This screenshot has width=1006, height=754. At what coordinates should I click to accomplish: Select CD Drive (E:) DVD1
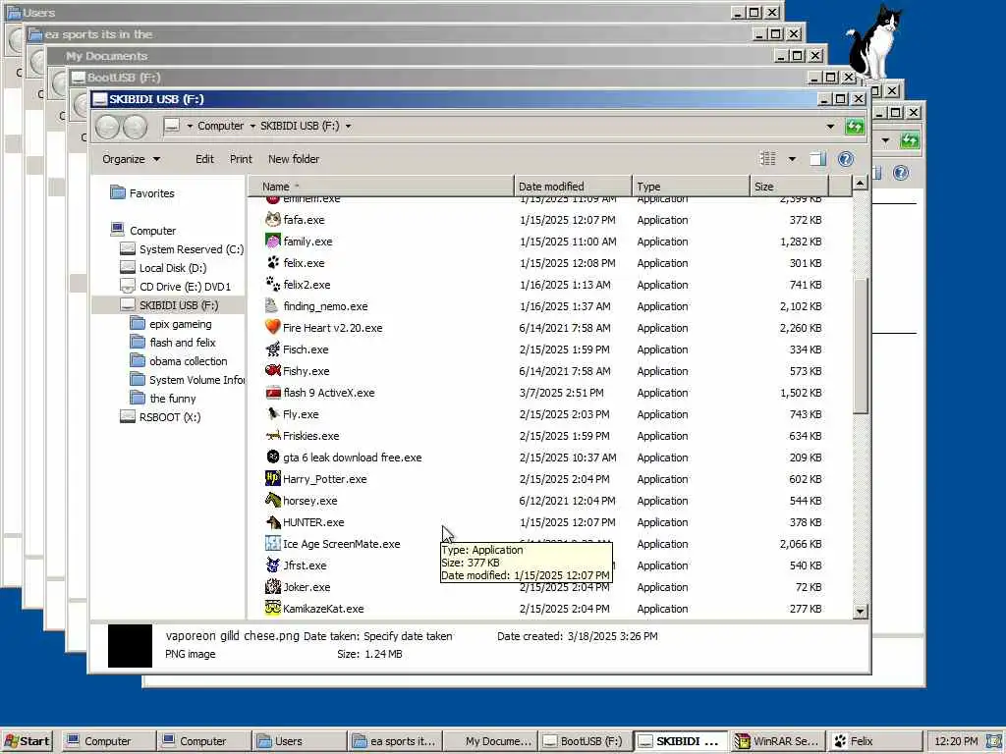(x=175, y=287)
